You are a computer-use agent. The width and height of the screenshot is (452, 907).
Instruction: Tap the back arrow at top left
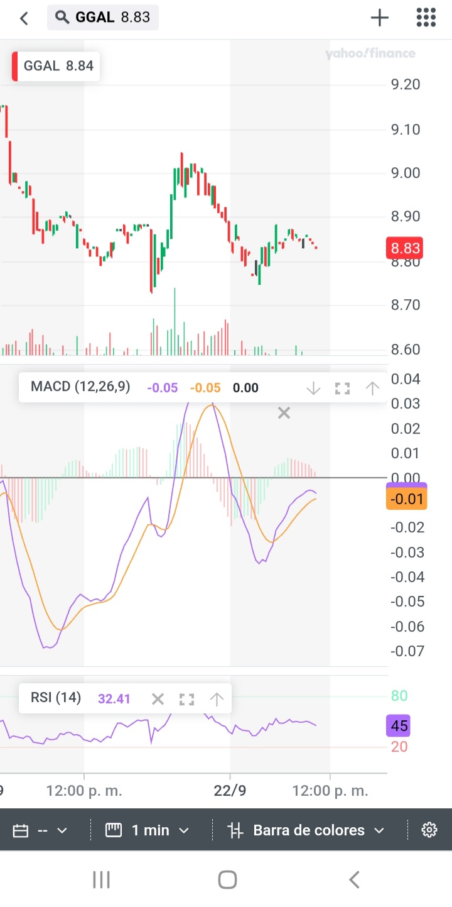[x=24, y=18]
